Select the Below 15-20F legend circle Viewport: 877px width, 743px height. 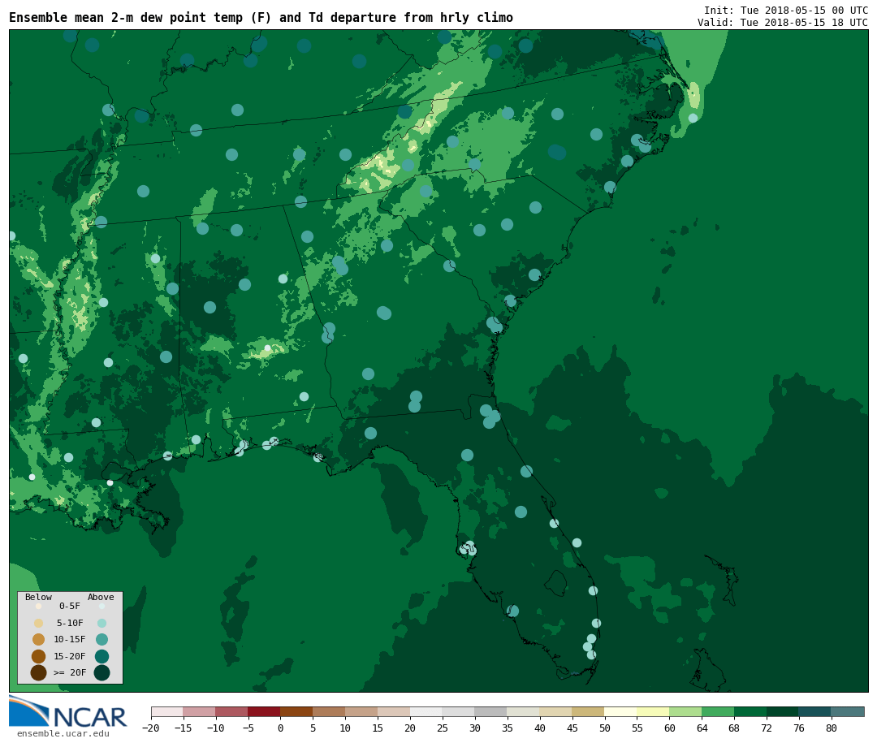click(x=39, y=656)
